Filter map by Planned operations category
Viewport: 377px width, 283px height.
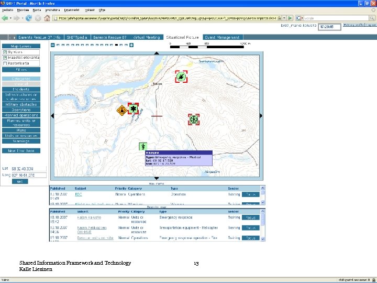(x=21, y=115)
